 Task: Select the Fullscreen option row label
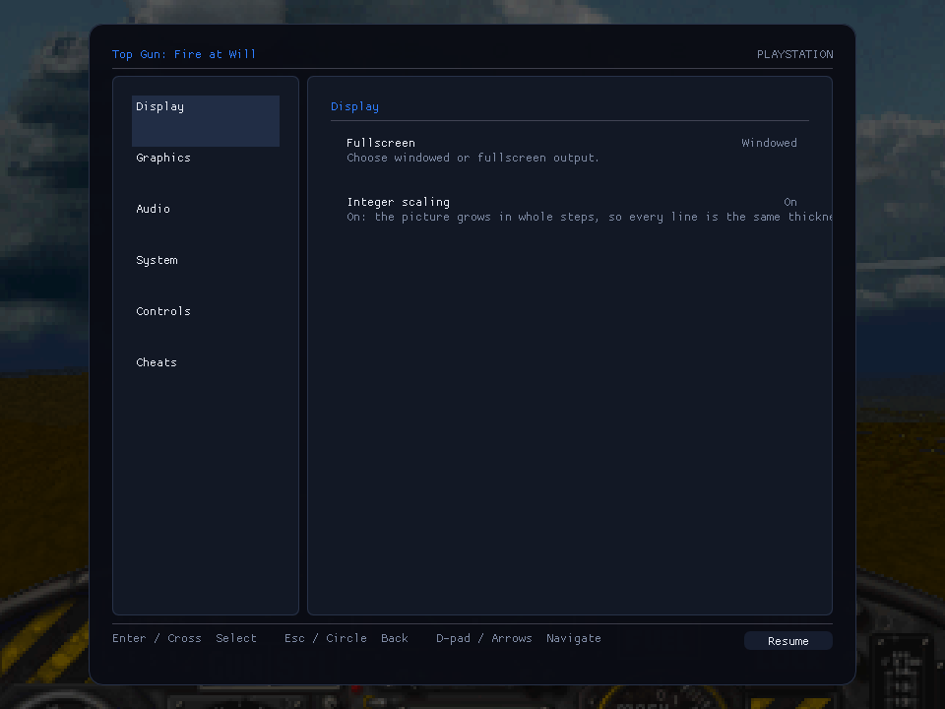coord(381,143)
